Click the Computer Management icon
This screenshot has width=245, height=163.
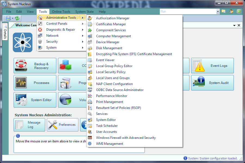[90, 36]
